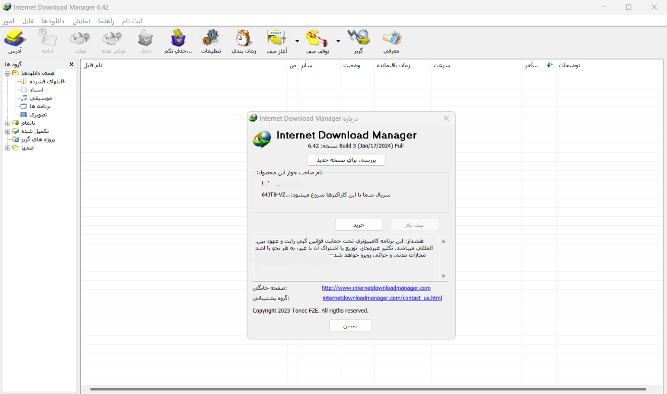
Task: Click the warning text box scroll-up arrow
Action: (x=444, y=241)
